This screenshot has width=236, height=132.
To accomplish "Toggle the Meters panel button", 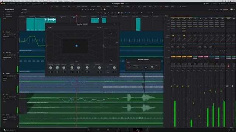I will pyautogui.click(x=214, y=4).
